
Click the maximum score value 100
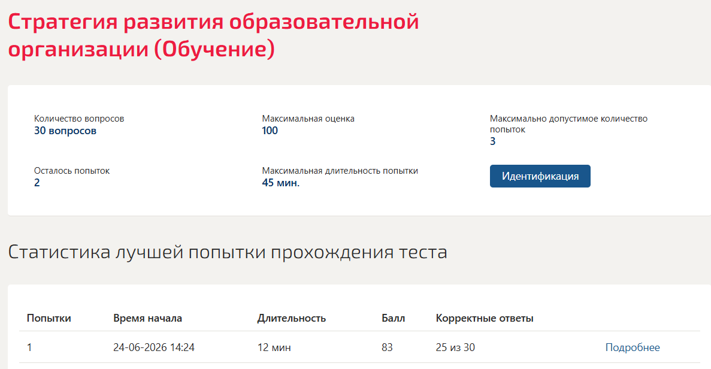[270, 131]
